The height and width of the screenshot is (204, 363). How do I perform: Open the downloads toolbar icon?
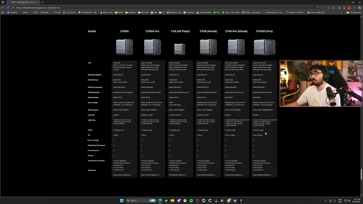tap(344, 8)
